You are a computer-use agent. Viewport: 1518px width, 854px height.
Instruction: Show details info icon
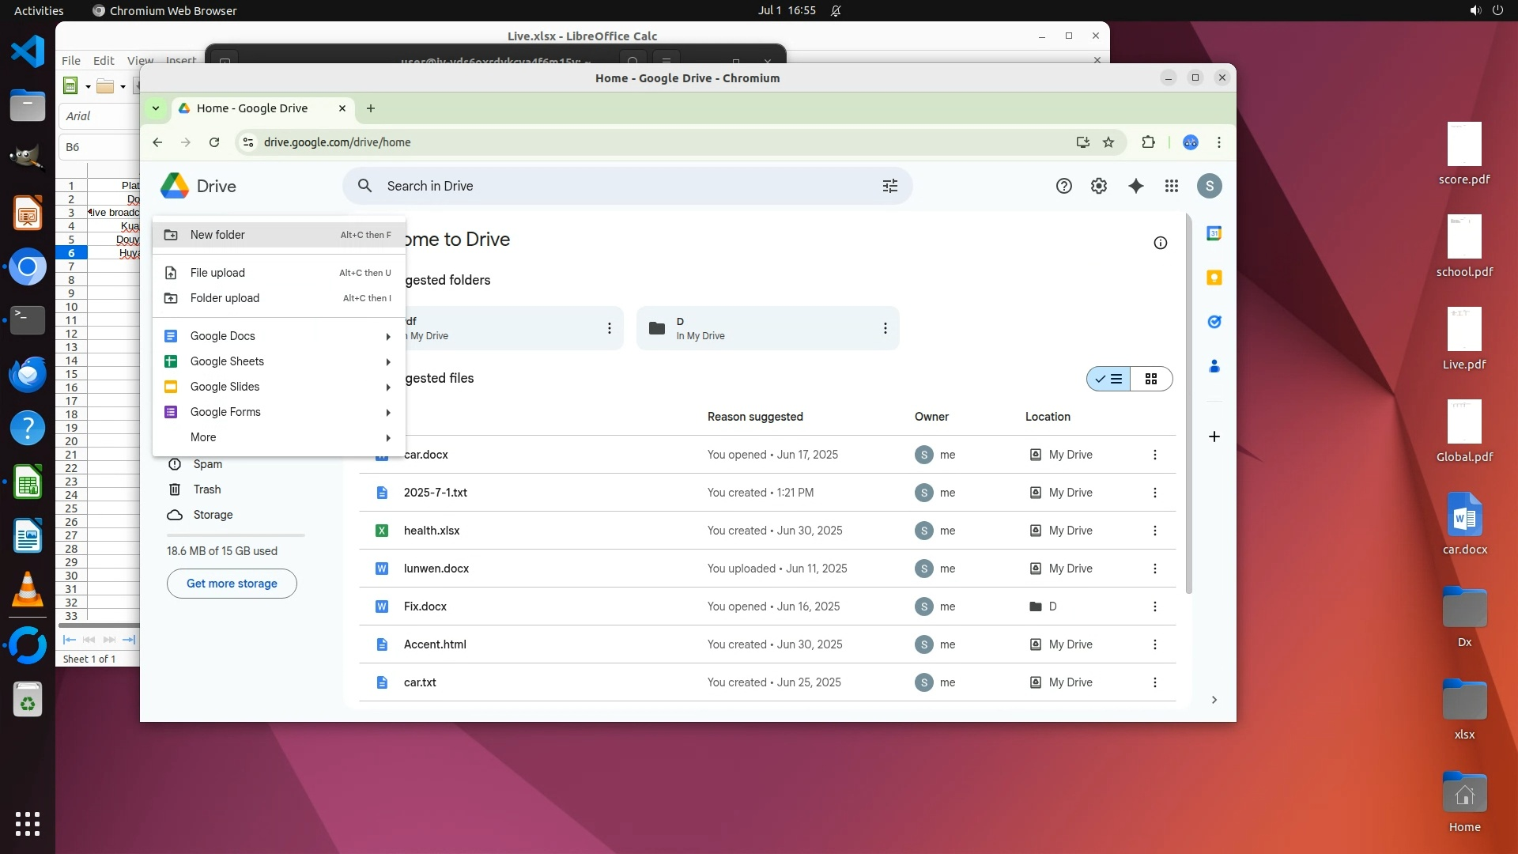click(x=1161, y=243)
